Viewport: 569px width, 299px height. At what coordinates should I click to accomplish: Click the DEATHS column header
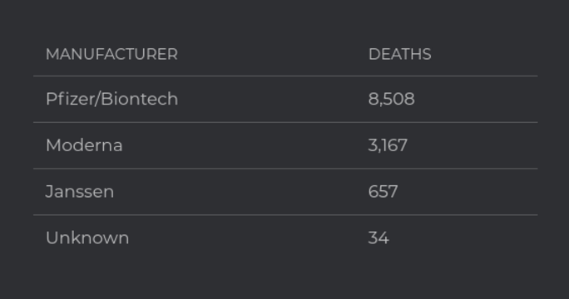pyautogui.click(x=400, y=54)
